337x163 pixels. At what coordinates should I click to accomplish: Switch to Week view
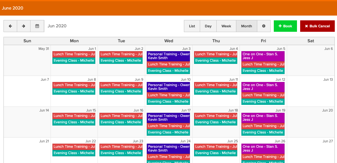tap(226, 26)
